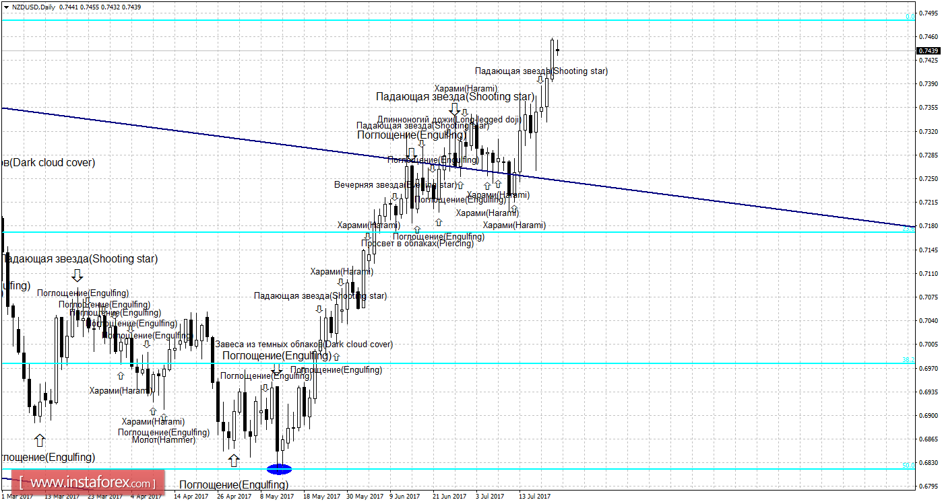Click the 0.7110 price axis label
Image resolution: width=942 pixels, height=504 pixels.
pyautogui.click(x=928, y=273)
